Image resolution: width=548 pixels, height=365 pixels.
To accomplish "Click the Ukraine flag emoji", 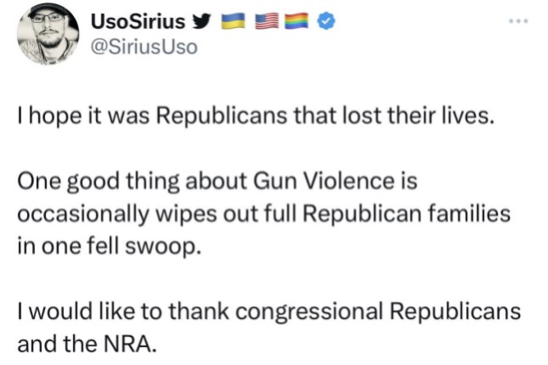I will click(x=233, y=21).
